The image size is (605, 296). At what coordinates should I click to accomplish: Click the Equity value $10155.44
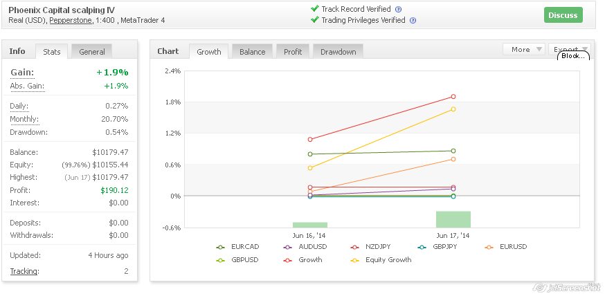110,165
